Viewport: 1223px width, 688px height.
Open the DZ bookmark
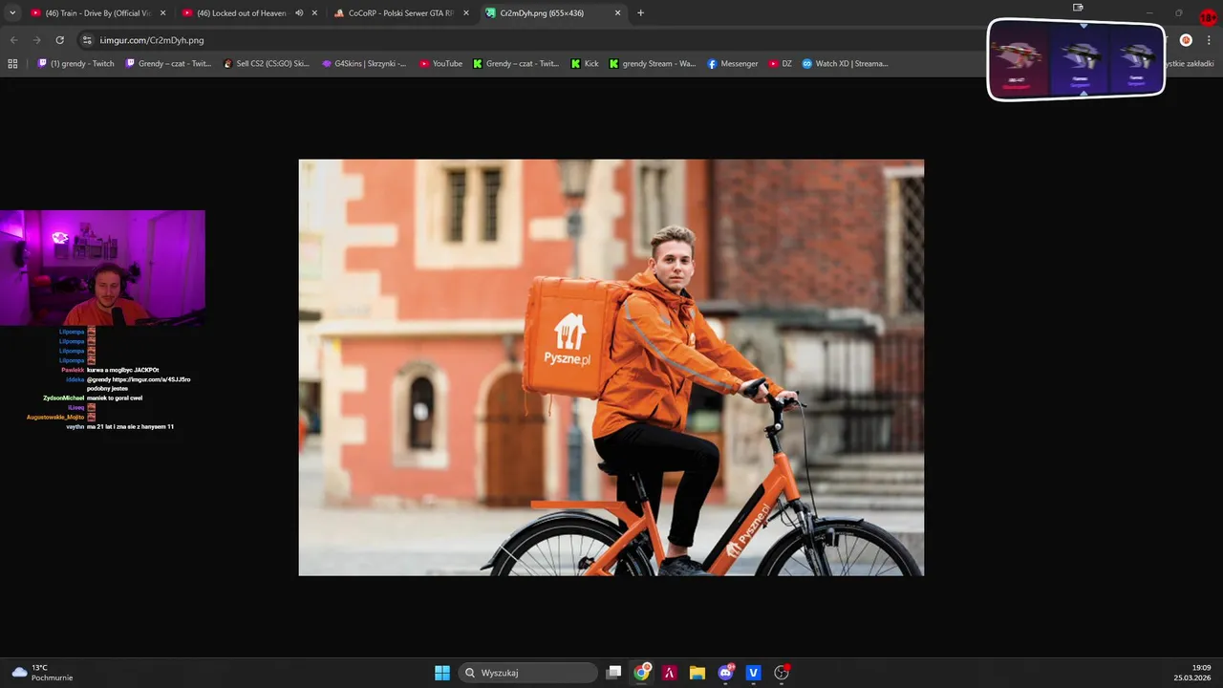781,64
